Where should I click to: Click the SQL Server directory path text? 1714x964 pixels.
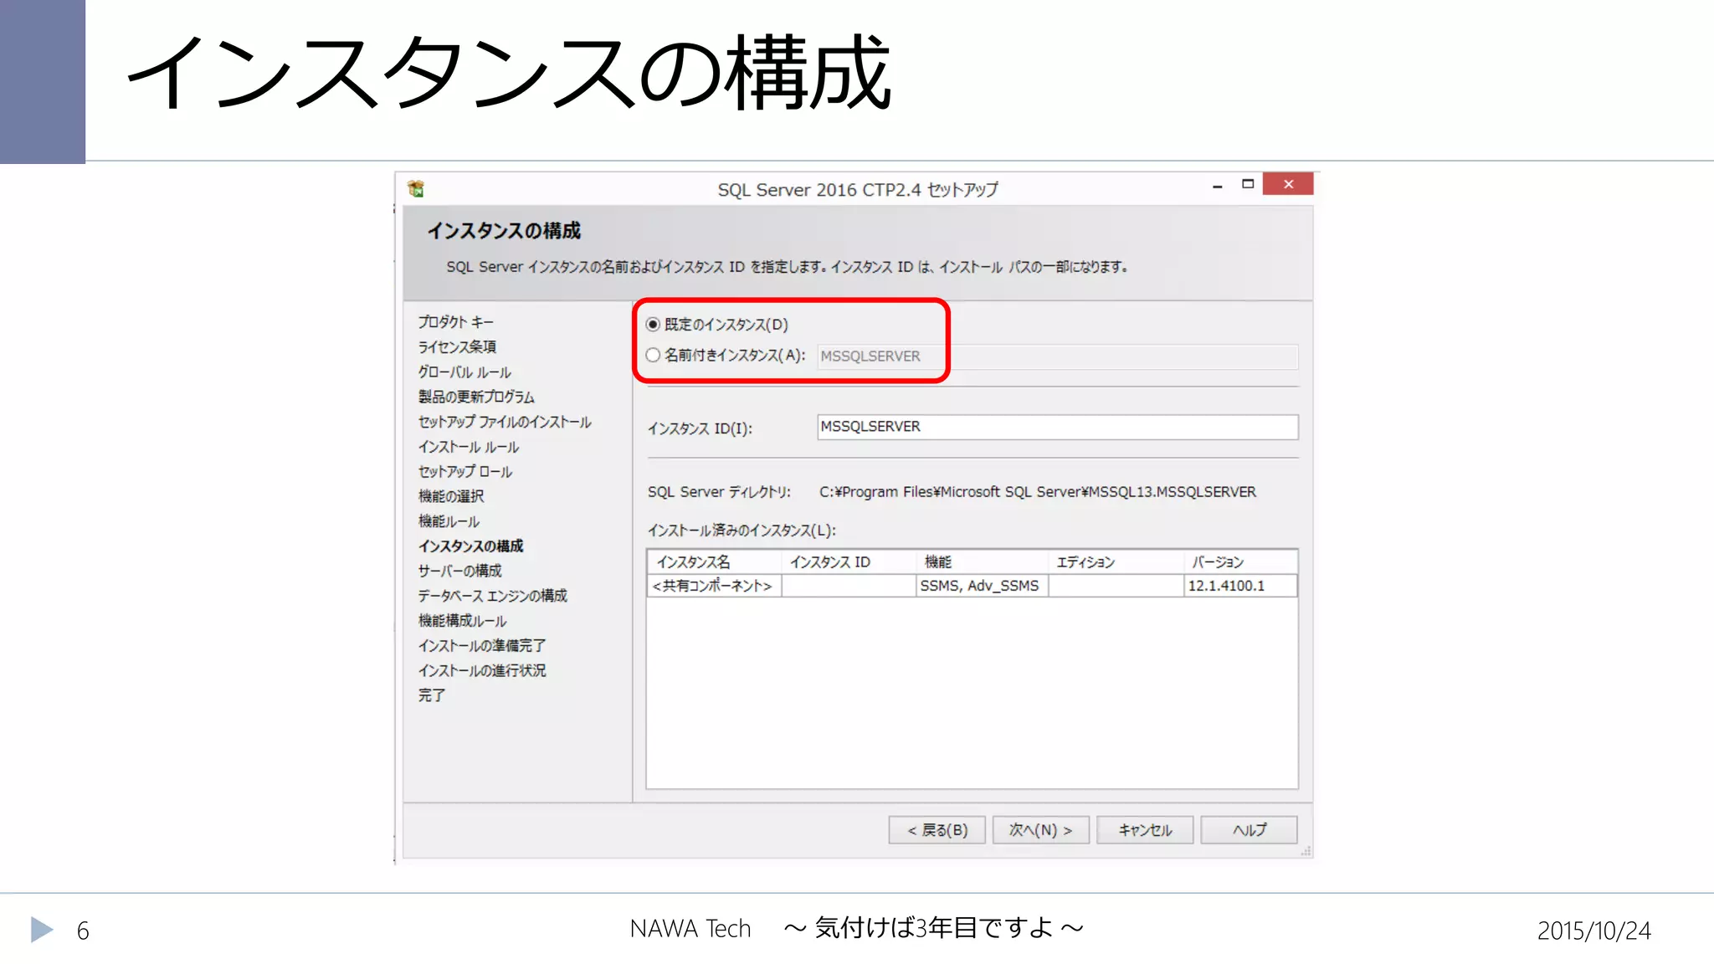1038,492
